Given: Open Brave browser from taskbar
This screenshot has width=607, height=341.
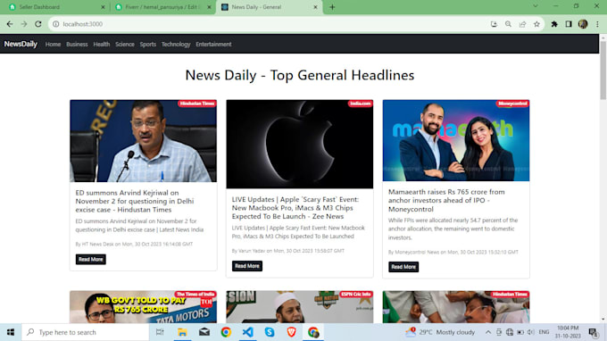Looking at the screenshot, I should (x=292, y=332).
